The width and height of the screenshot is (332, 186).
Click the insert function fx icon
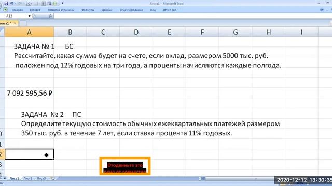[50, 16]
